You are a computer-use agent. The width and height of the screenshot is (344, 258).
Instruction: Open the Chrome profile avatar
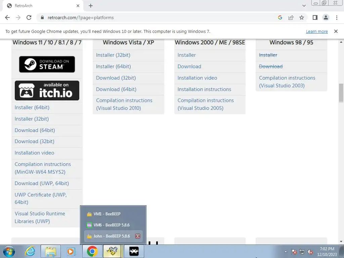point(326,17)
